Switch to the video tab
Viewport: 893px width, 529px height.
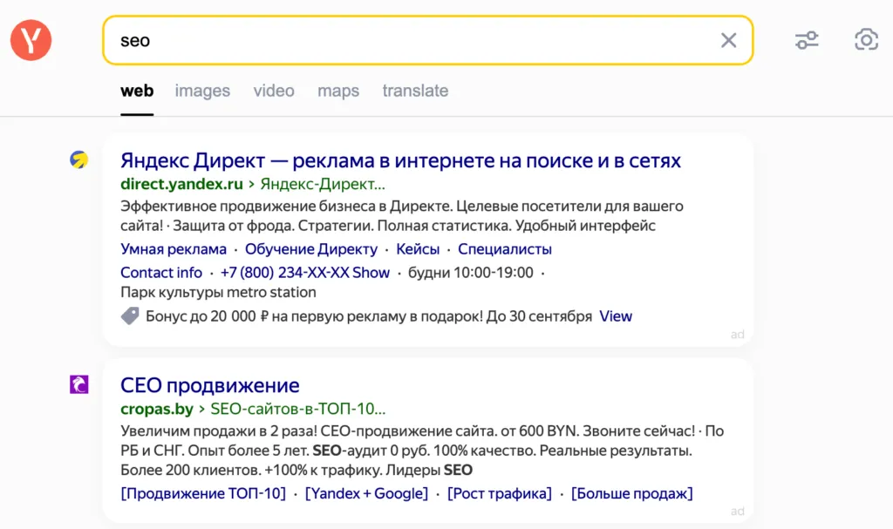coord(274,91)
